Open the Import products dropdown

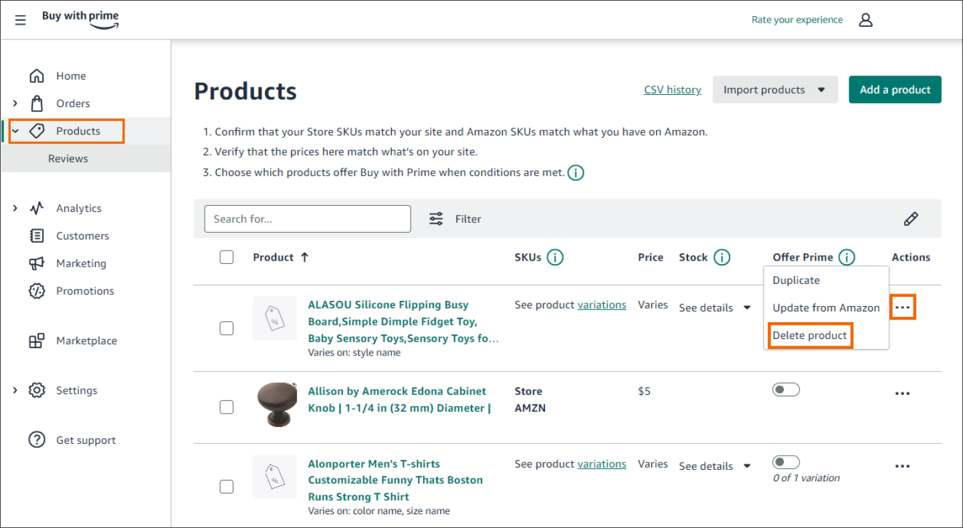coord(775,89)
